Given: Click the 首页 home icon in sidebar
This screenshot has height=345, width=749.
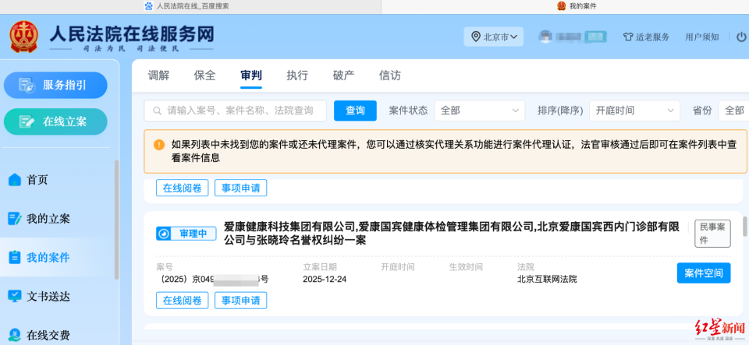Looking at the screenshot, I should 15,180.
